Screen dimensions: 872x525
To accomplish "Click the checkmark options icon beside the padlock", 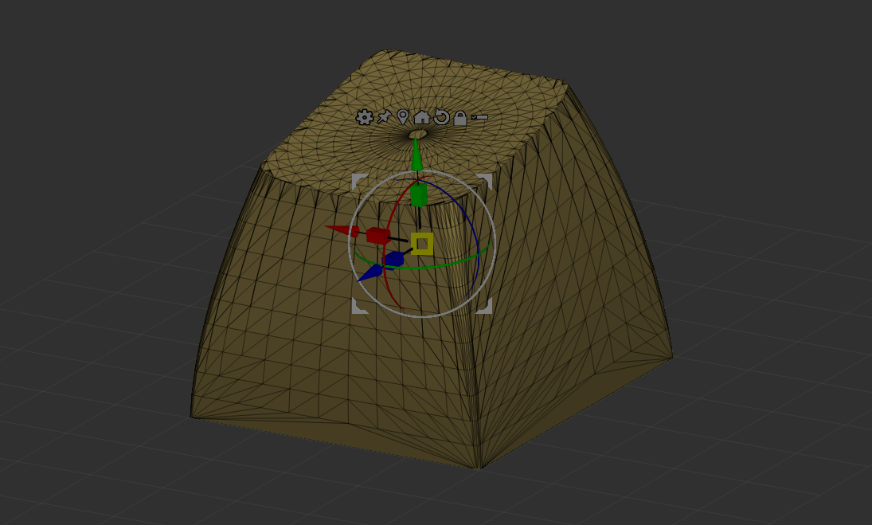I will [x=479, y=117].
